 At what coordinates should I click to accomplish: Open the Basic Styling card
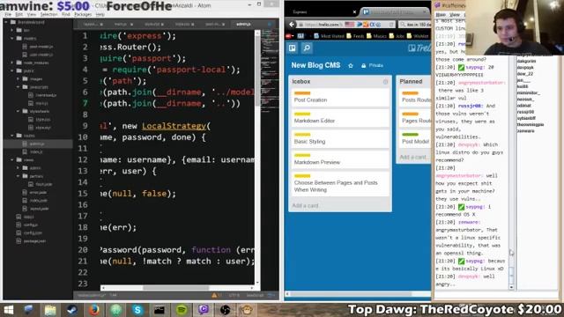pyautogui.click(x=340, y=139)
